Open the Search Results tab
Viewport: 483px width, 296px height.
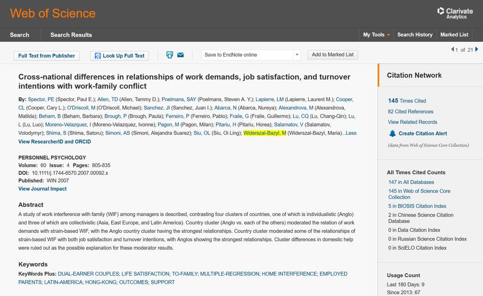[x=71, y=35]
